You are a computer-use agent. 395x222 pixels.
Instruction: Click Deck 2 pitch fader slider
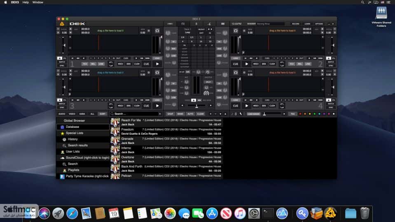tap(333, 45)
